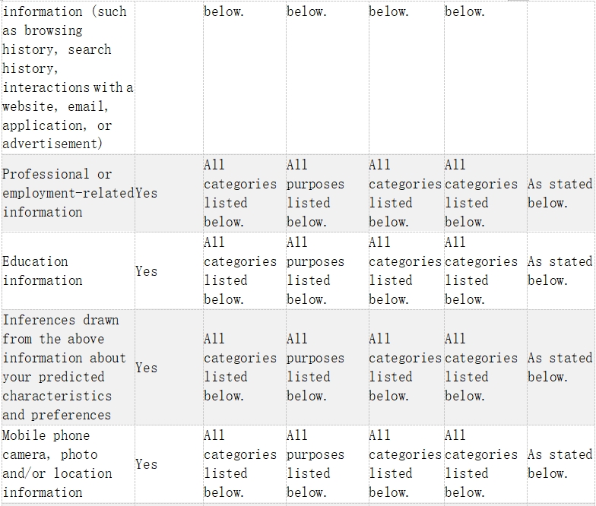Click the 'Professional or employment-related information' cell
Viewport: 596px width, 506px height.
tap(68, 193)
